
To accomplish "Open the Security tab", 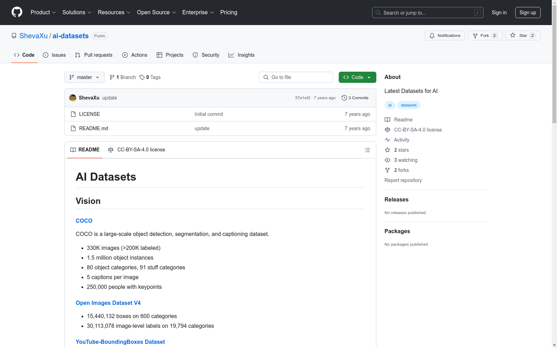I will click(x=206, y=55).
